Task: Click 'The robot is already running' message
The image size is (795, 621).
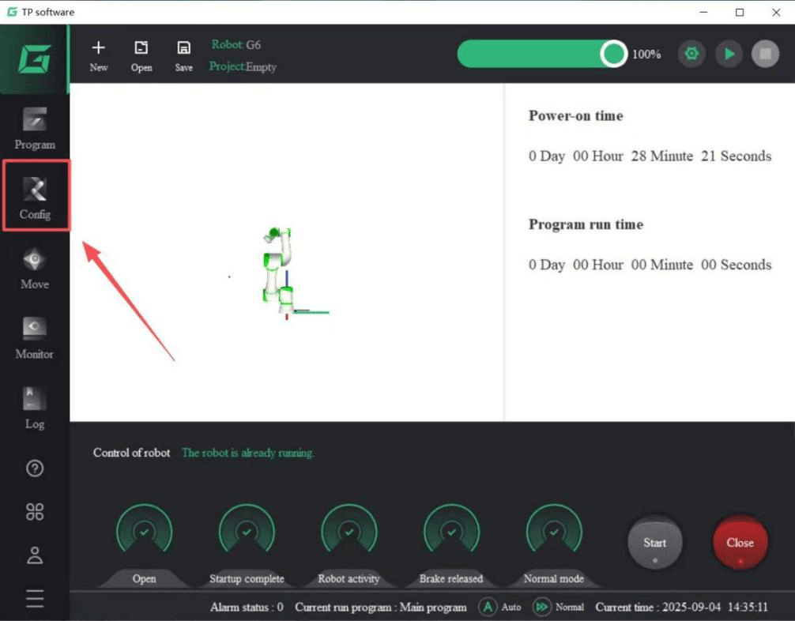Action: (248, 453)
